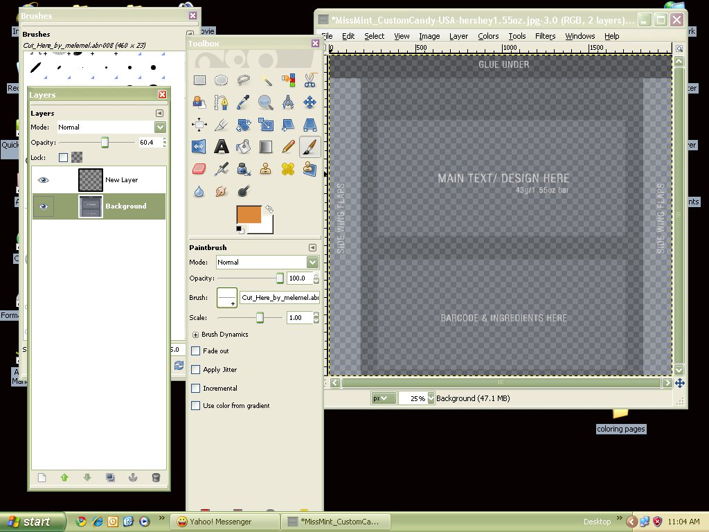Open the Colors menu
This screenshot has height=532, width=709.
pyautogui.click(x=488, y=36)
